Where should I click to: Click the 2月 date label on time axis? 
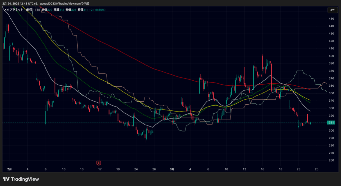point(9,169)
